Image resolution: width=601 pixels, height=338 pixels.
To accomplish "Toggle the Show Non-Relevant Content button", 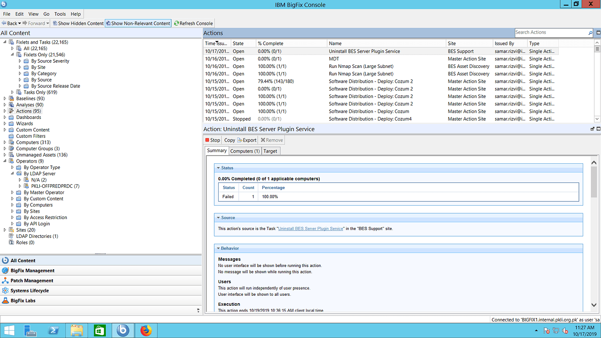I will click(138, 23).
